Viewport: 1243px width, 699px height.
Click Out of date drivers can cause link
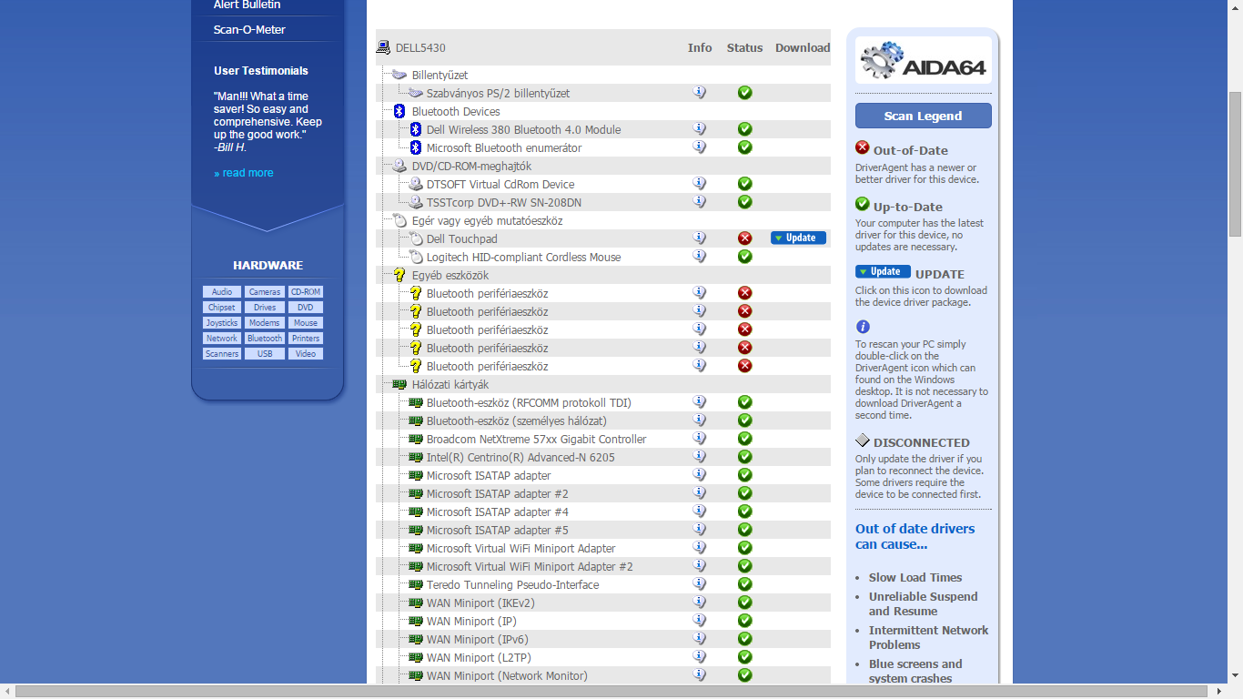[915, 536]
